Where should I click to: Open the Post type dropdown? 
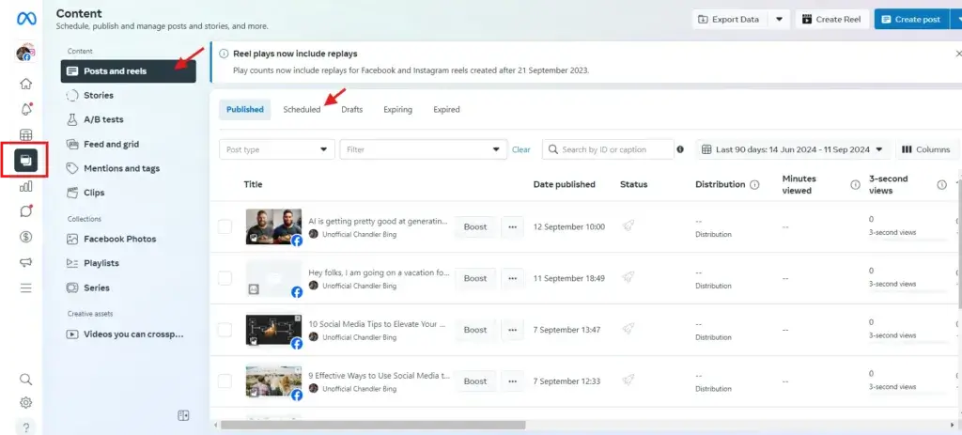coord(277,149)
